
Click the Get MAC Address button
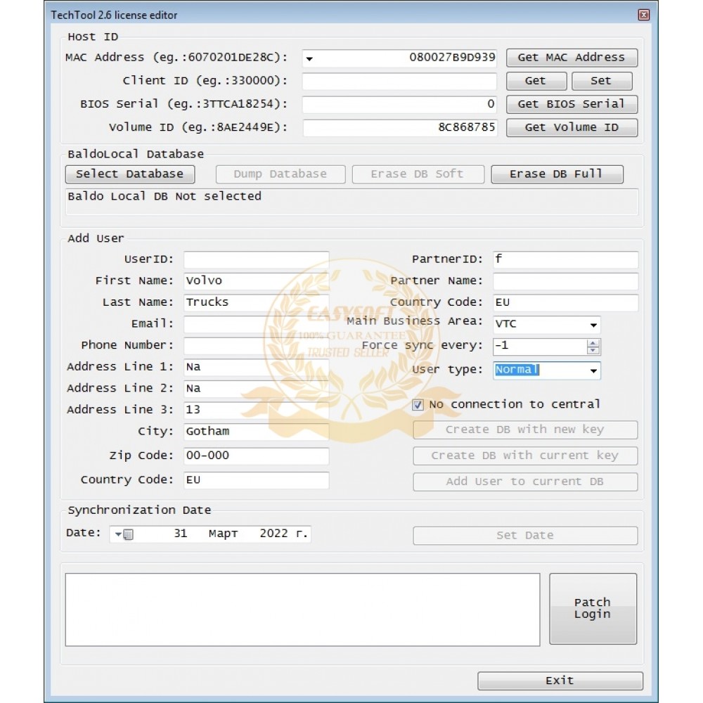pyautogui.click(x=572, y=58)
